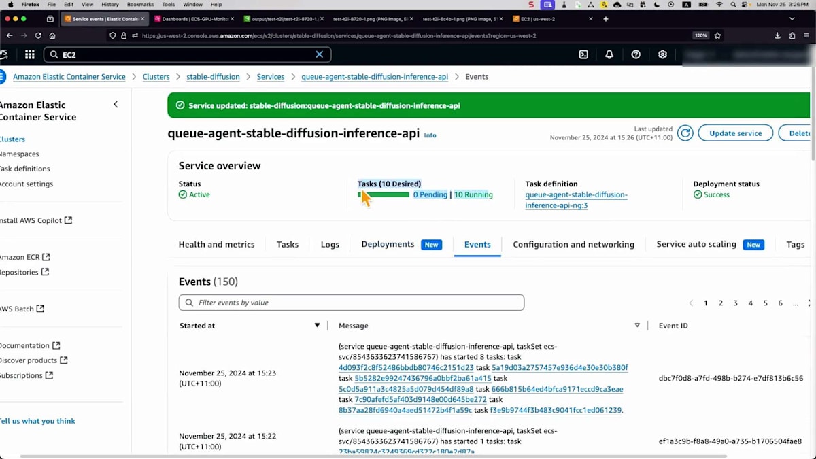Click the Event ID column header
Image resolution: width=816 pixels, height=459 pixels.
tap(673, 326)
